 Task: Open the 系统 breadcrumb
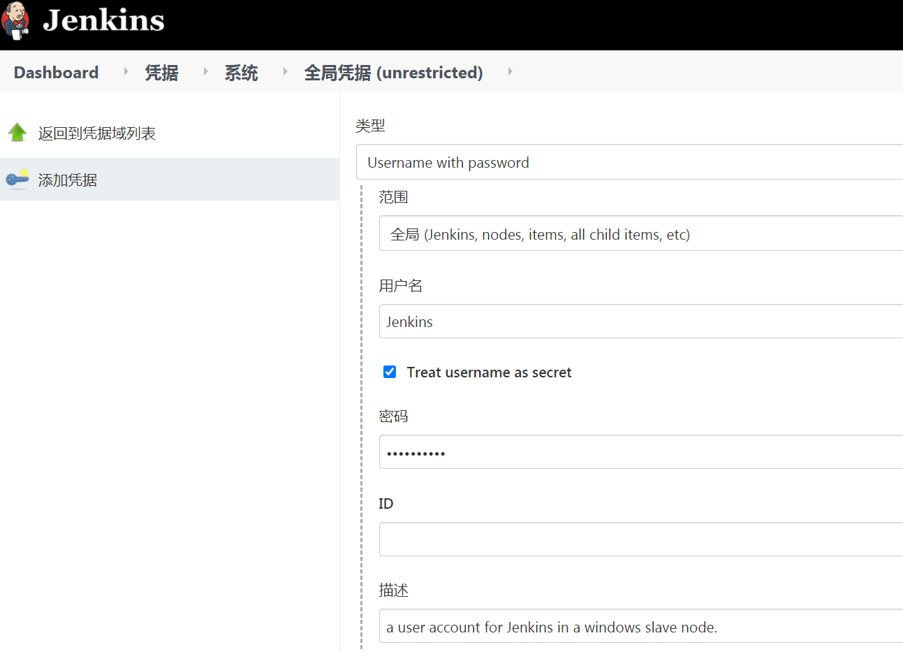pyautogui.click(x=241, y=73)
